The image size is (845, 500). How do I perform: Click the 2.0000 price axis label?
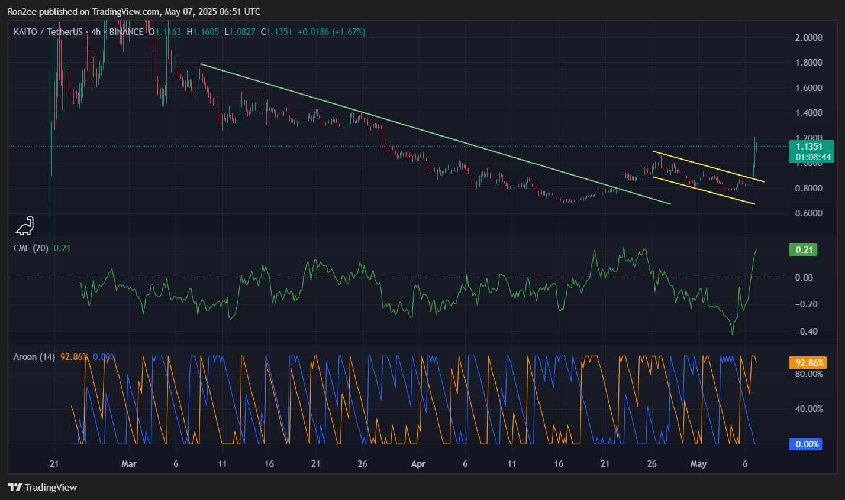[808, 38]
